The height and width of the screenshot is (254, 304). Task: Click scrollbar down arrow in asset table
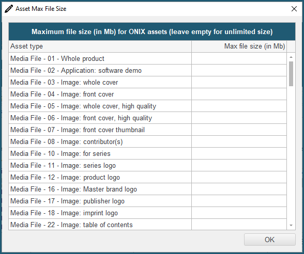click(291, 225)
